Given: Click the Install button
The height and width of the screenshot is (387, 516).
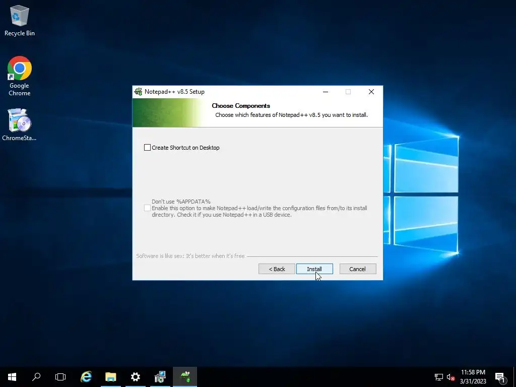Looking at the screenshot, I should [x=314, y=269].
